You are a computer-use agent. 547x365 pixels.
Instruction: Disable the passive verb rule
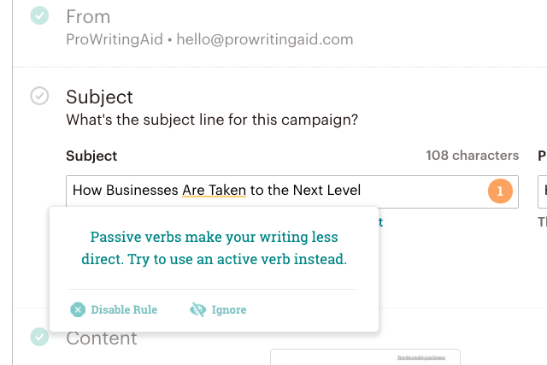(x=114, y=309)
